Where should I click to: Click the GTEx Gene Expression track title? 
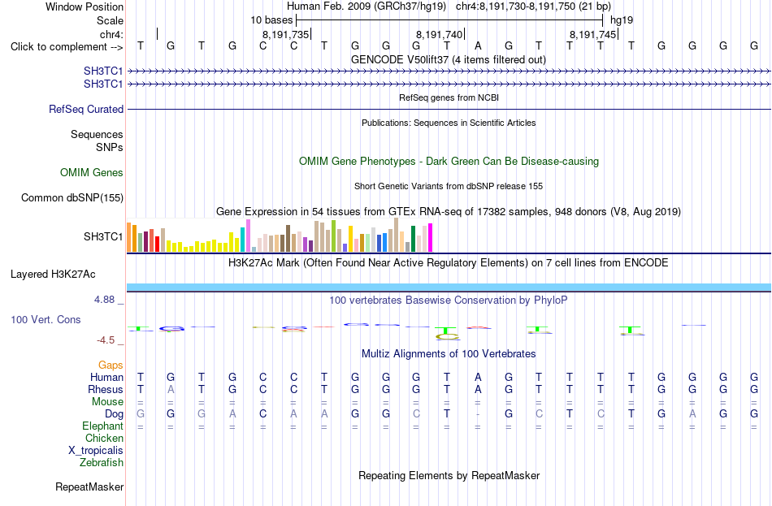tap(449, 212)
